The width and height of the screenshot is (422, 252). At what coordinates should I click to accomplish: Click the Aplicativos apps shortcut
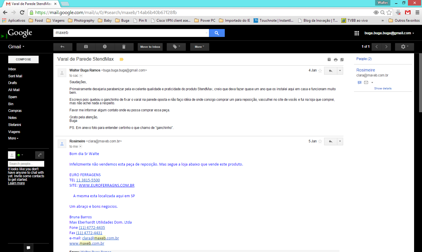(14, 21)
